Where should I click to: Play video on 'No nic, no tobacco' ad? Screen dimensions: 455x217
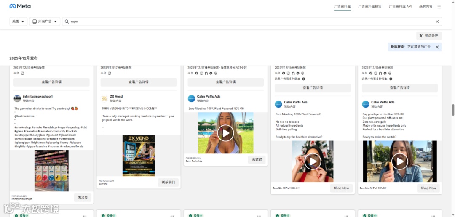coord(313,161)
